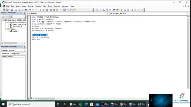
Task: Copy selection using the Copy toolbar icon
Action: 19,10
